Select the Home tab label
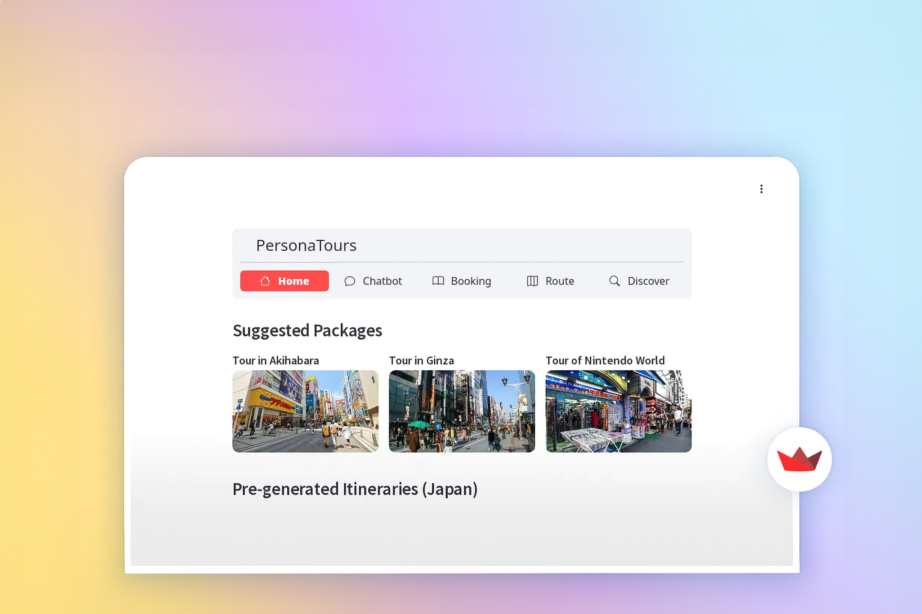 pos(294,281)
